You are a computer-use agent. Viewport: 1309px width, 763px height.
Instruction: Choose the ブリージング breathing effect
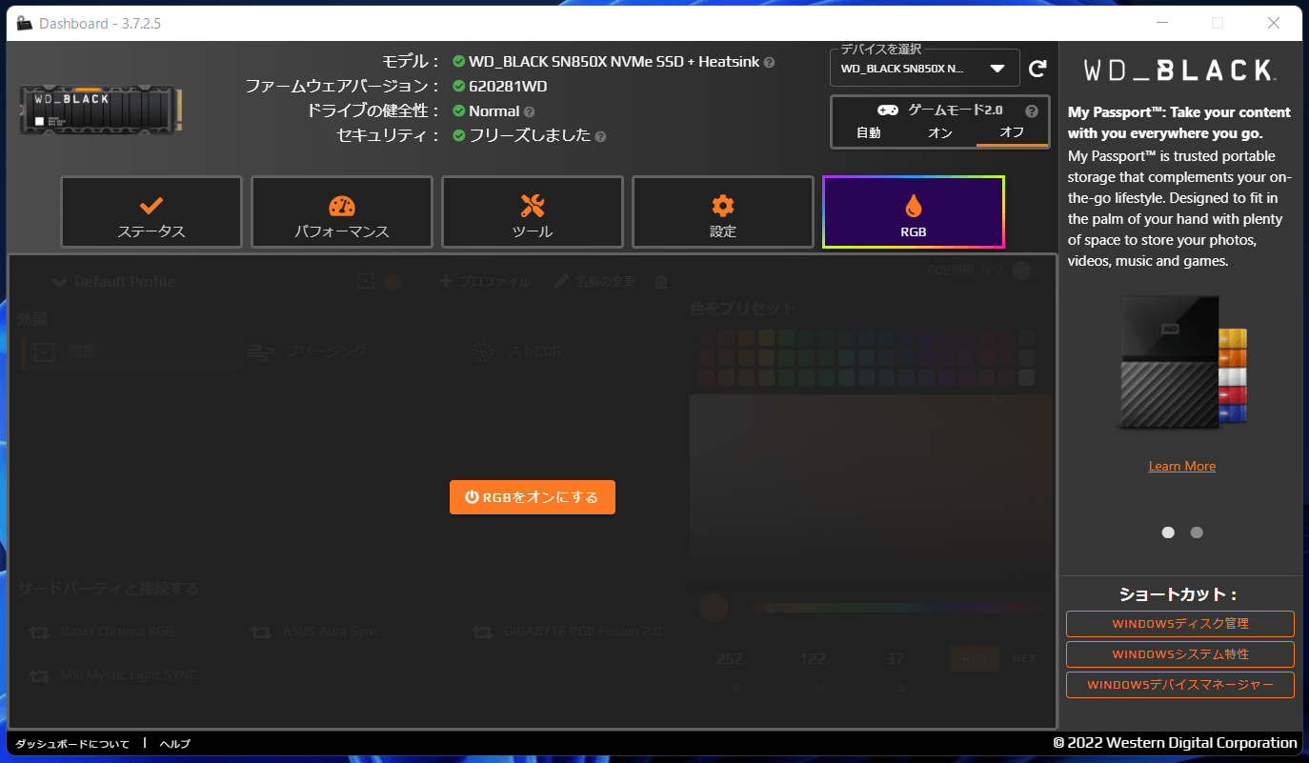(306, 351)
